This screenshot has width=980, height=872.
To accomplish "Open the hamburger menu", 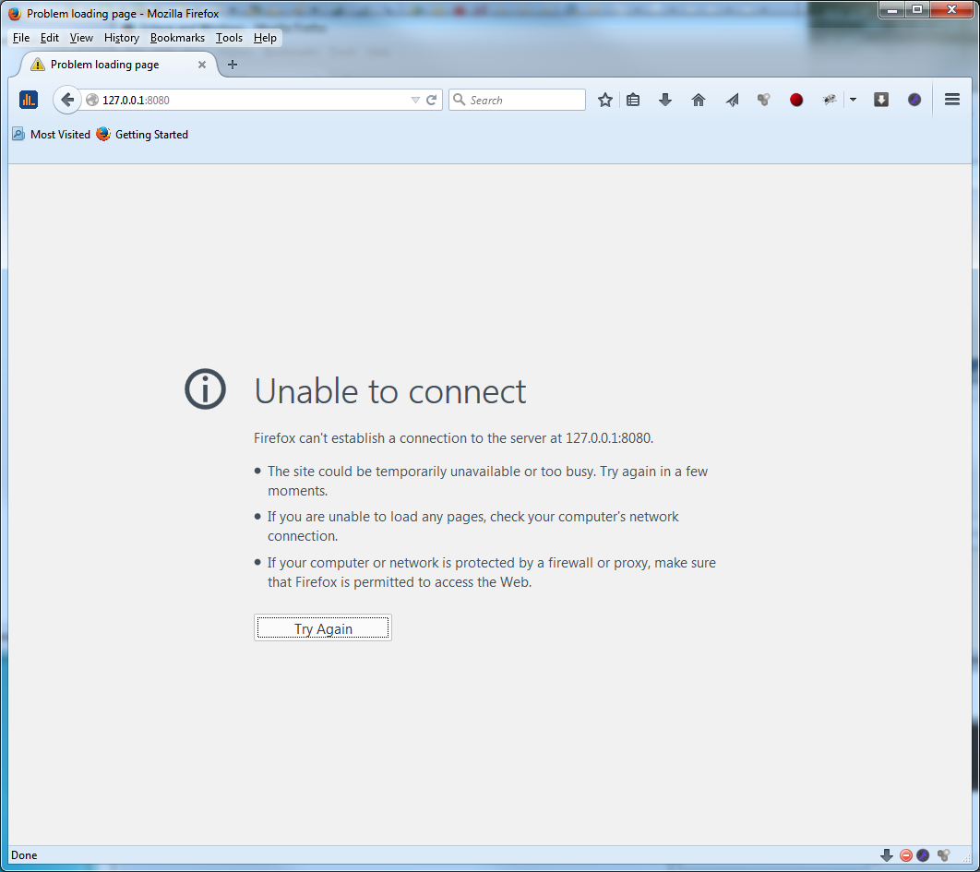I will pyautogui.click(x=952, y=100).
